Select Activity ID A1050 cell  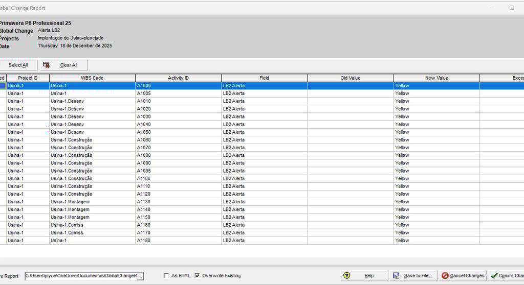point(179,132)
